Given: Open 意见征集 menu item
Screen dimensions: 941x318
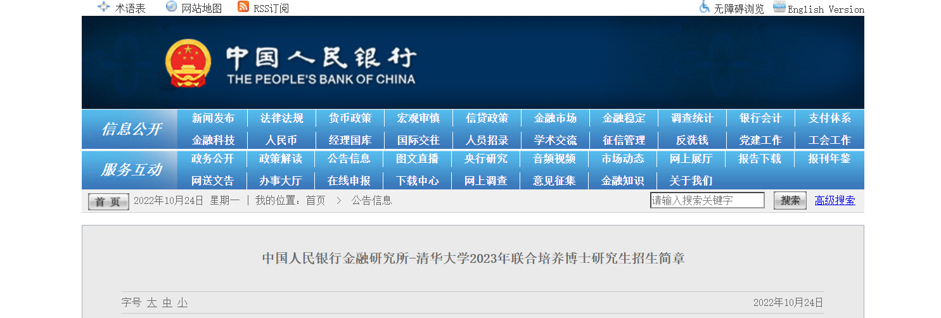Looking at the screenshot, I should tap(555, 181).
